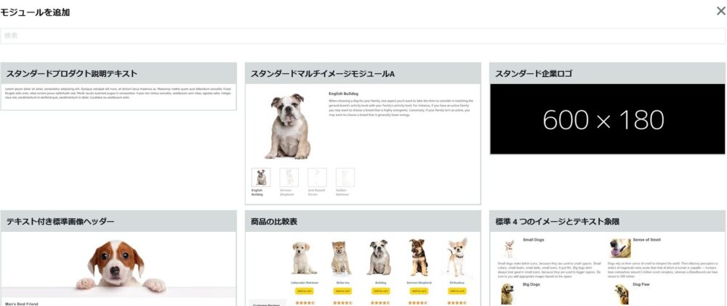The height and width of the screenshot is (306, 727).
Task: Click the Sense of Smell dog image
Action: [x=620, y=249]
